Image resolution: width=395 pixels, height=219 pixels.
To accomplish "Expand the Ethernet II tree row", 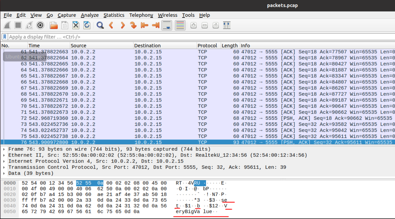I will pyautogui.click(x=4, y=155).
